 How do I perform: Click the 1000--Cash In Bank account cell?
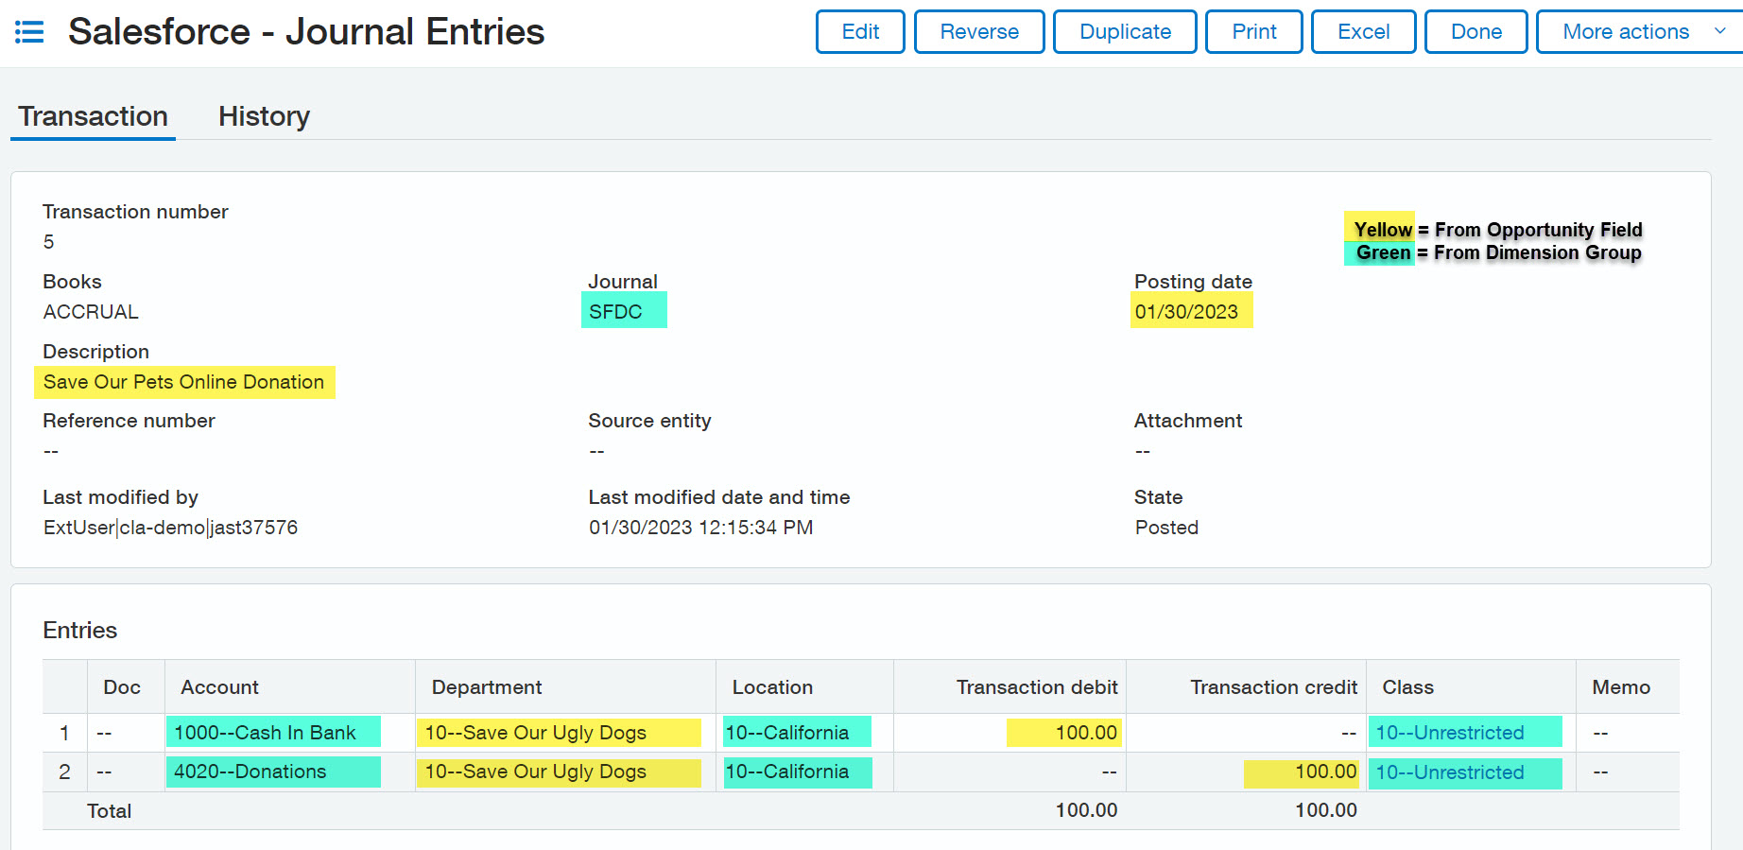coord(265,733)
